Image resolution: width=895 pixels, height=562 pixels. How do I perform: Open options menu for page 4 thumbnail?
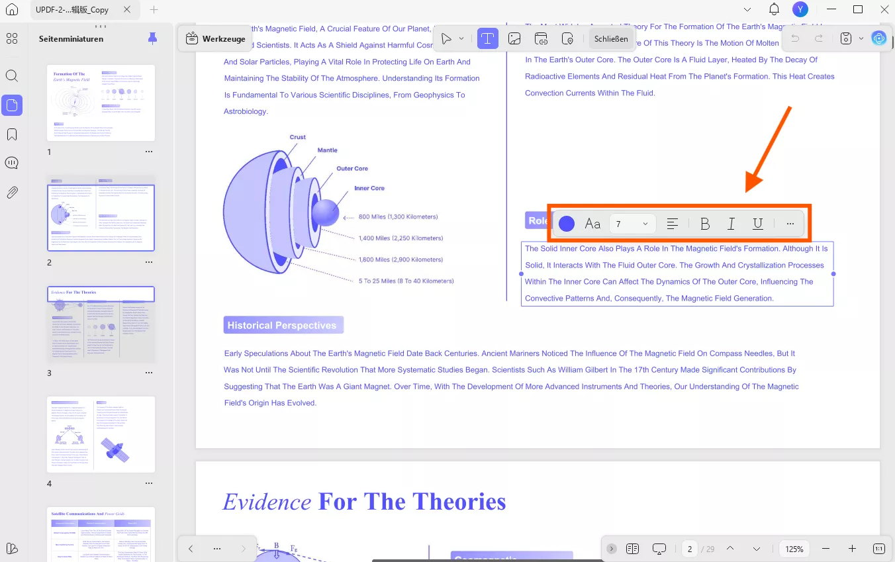(x=149, y=483)
